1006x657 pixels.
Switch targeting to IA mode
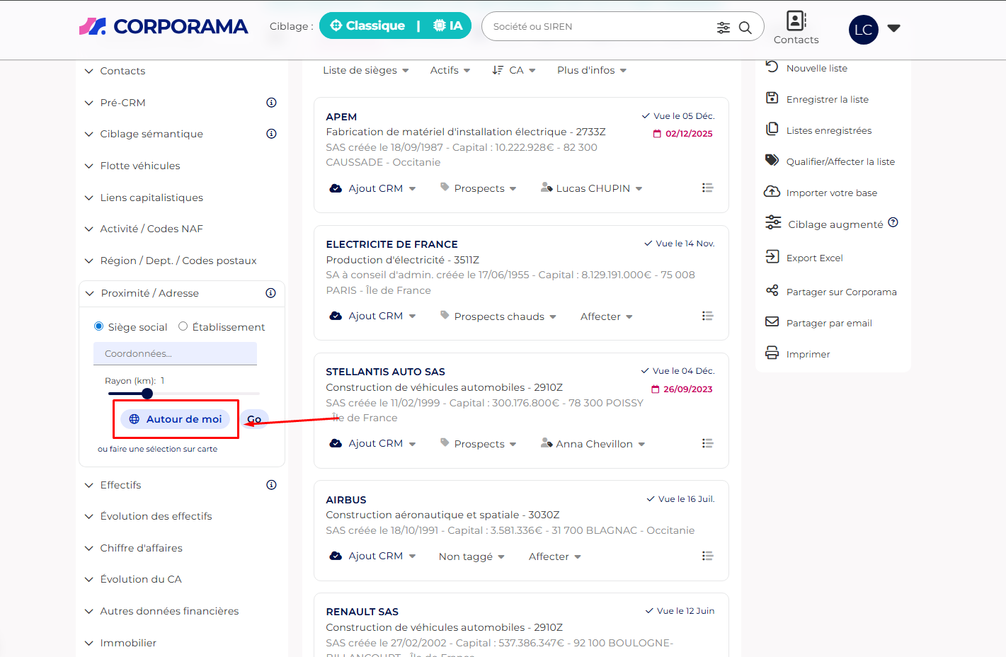point(447,26)
